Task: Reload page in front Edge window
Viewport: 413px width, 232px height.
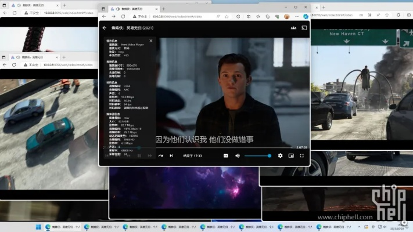Action: pos(123,16)
